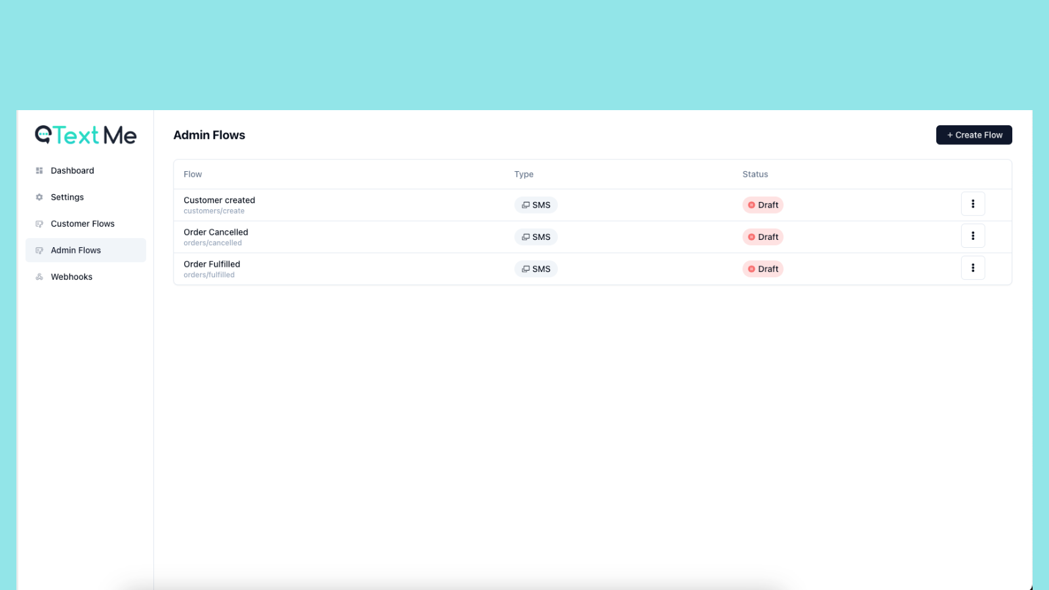Open the Dashboard grid icon
The image size is (1049, 590).
click(39, 170)
